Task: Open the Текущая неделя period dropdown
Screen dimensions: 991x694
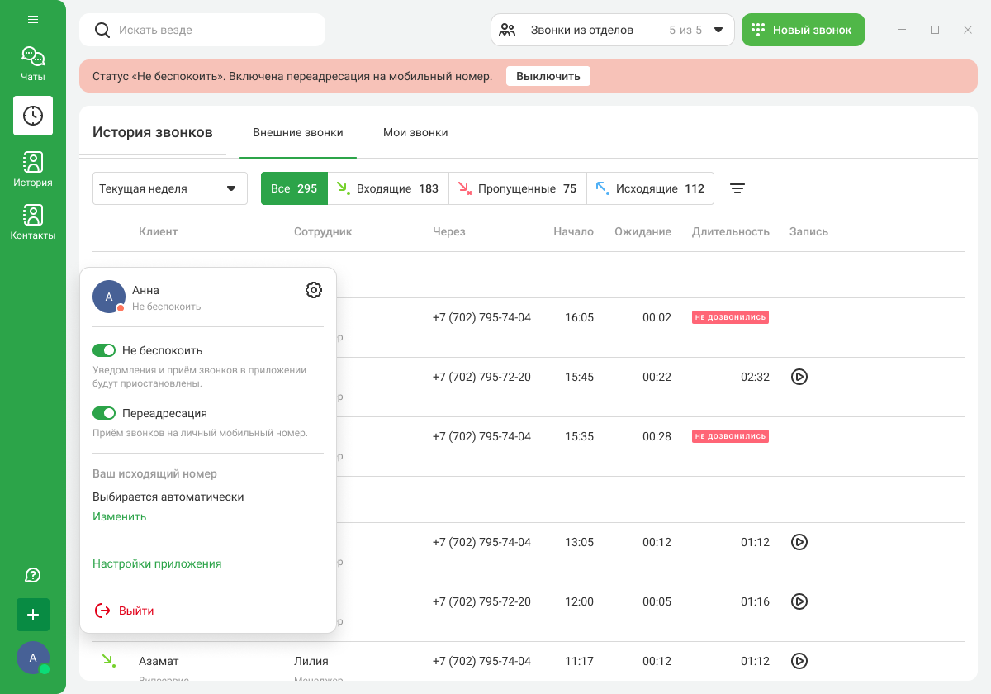Action: (170, 188)
